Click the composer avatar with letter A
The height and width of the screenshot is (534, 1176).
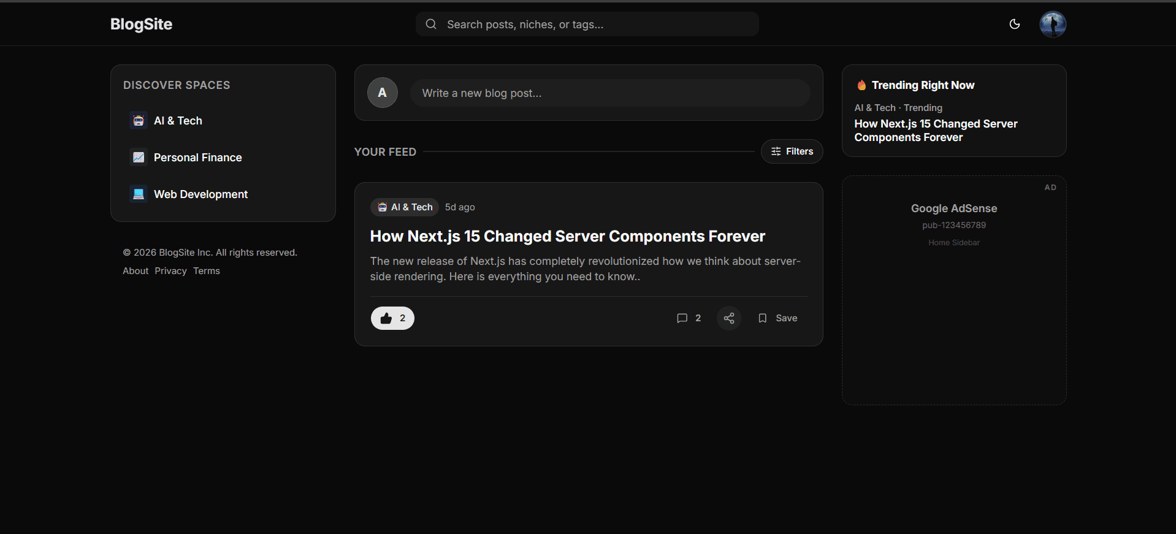[383, 93]
